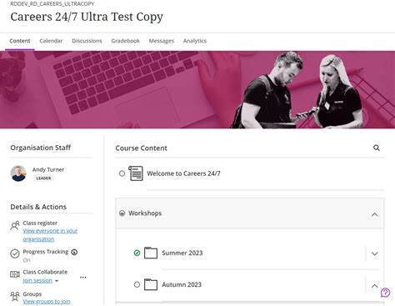Viewport: 395px width, 306px height.
Task: Click the Summer 2023 folder icon
Action: pos(151,253)
